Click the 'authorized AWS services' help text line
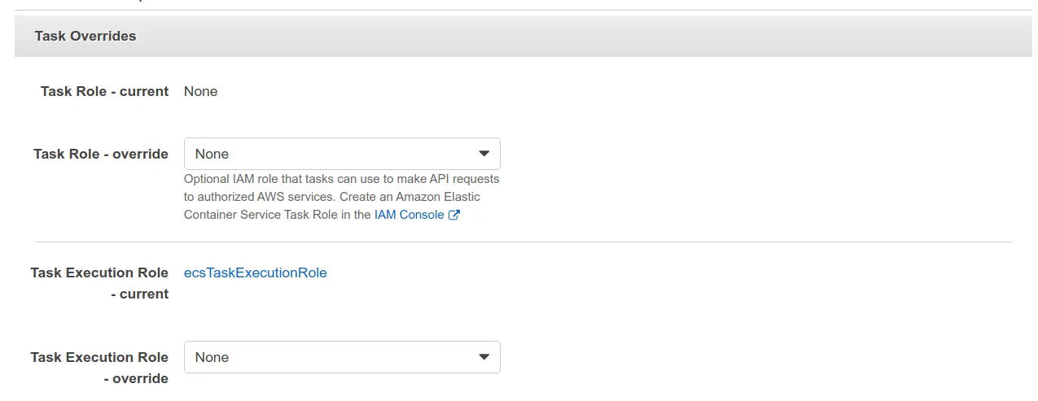This screenshot has width=1038, height=401. pos(331,196)
